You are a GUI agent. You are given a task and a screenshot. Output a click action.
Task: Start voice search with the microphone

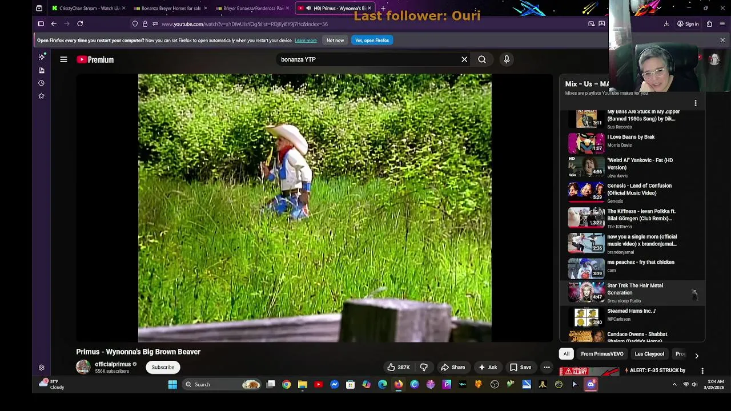tap(507, 59)
